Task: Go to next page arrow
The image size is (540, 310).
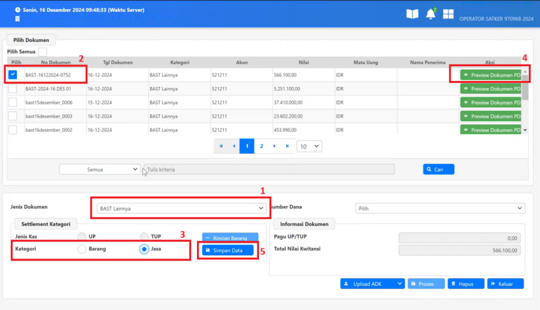Action: pyautogui.click(x=274, y=146)
